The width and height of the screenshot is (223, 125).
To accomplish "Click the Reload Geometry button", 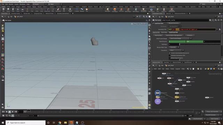I will point(174,23).
